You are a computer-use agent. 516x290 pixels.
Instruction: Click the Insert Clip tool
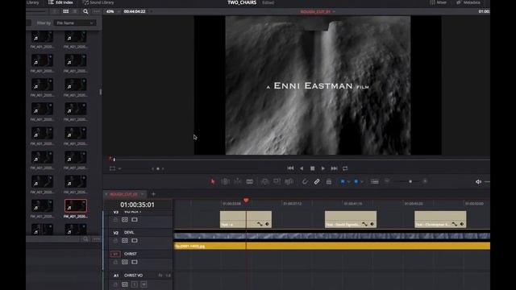point(264,181)
